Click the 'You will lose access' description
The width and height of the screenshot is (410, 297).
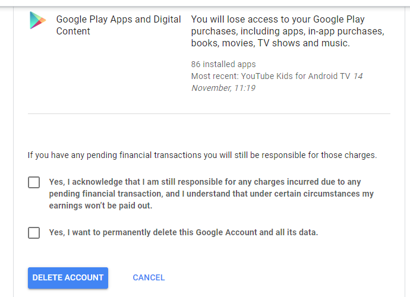coord(288,31)
